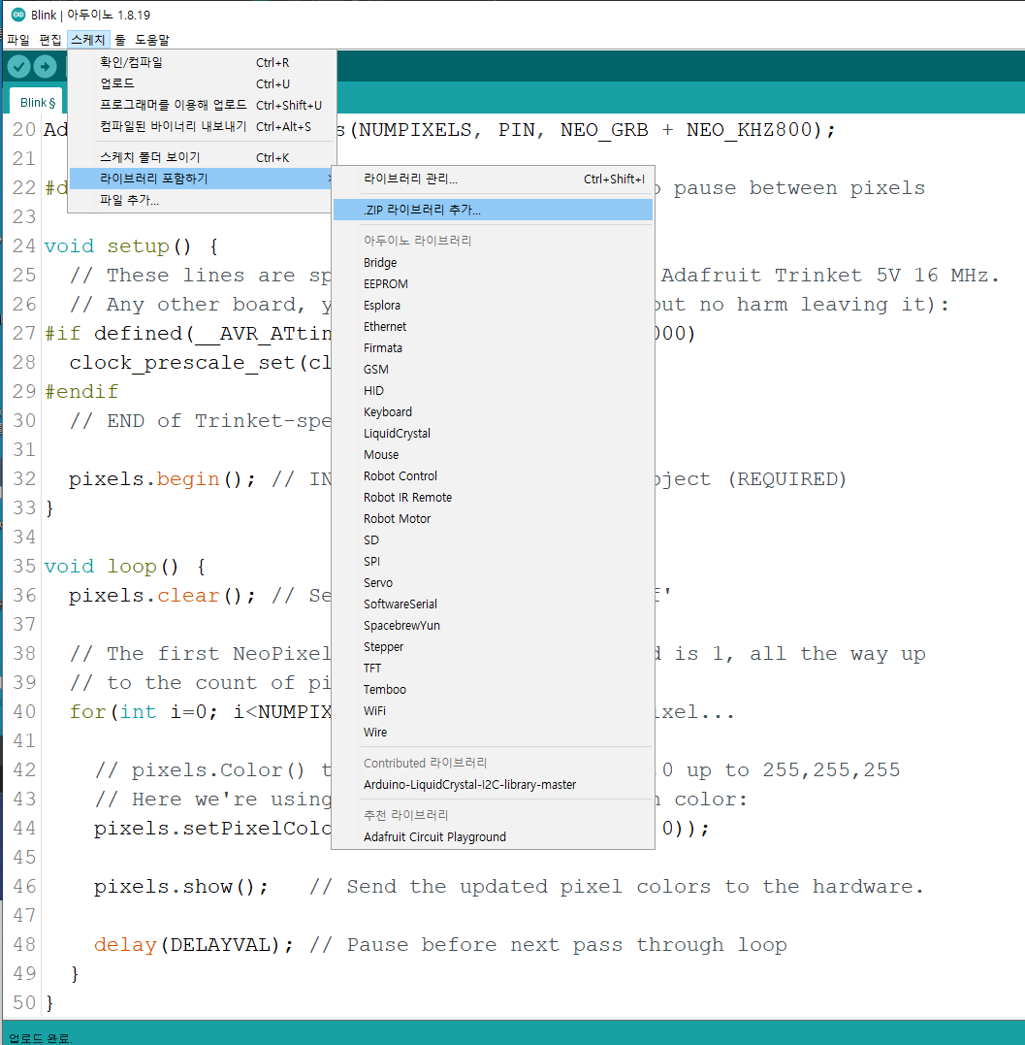Include the Firmata library
1025x1045 pixels.
click(x=493, y=348)
